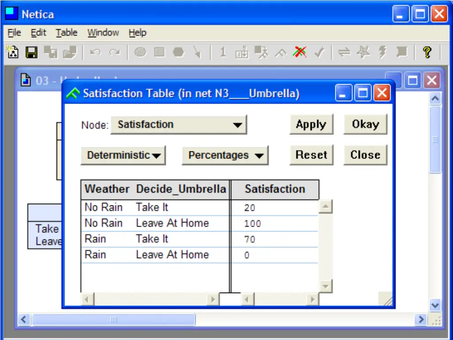453x340 pixels.
Task: Click the Satisfaction Table resize grip corner
Action: [x=386, y=299]
